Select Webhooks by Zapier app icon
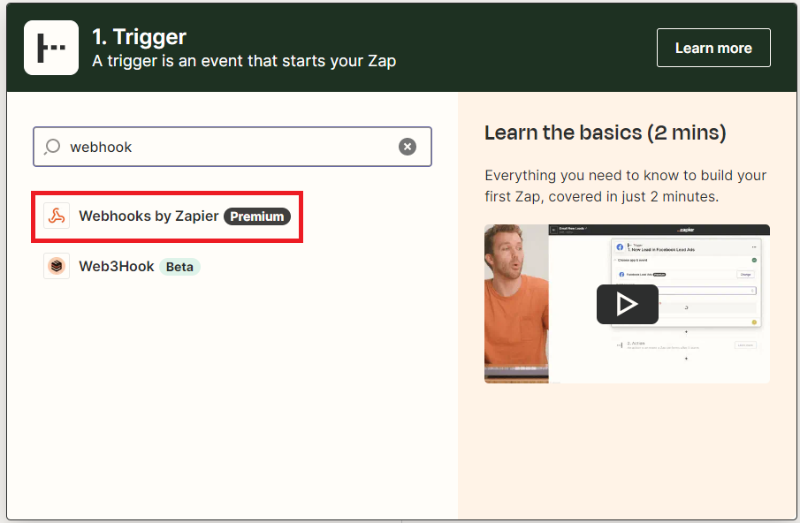Image resolution: width=800 pixels, height=523 pixels. (57, 216)
